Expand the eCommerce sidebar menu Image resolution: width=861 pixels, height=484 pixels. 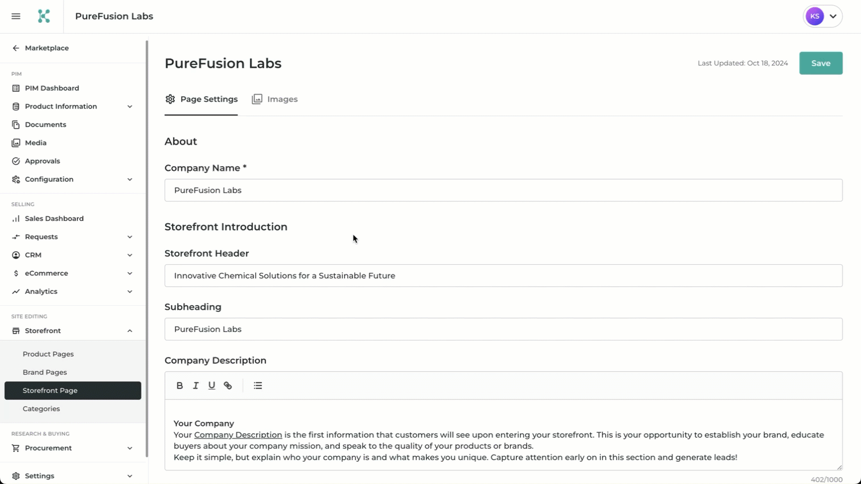(72, 273)
